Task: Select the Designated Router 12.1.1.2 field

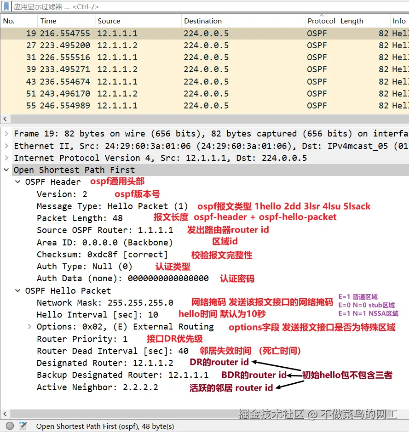Action: pos(105,363)
